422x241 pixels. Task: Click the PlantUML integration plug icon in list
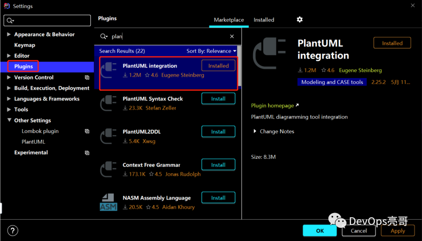click(x=109, y=70)
